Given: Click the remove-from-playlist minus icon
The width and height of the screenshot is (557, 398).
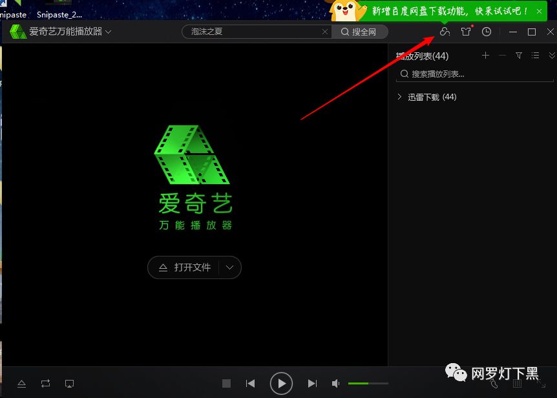Looking at the screenshot, I should [x=502, y=56].
